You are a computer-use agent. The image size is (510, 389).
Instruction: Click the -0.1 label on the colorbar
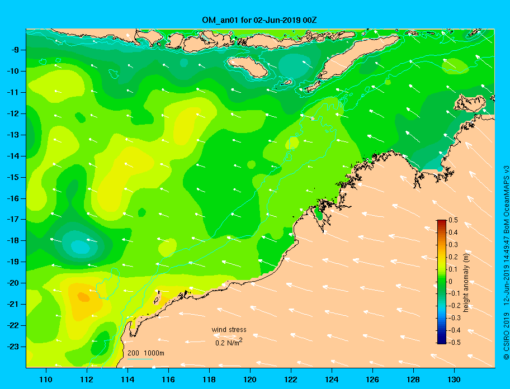tap(454, 293)
